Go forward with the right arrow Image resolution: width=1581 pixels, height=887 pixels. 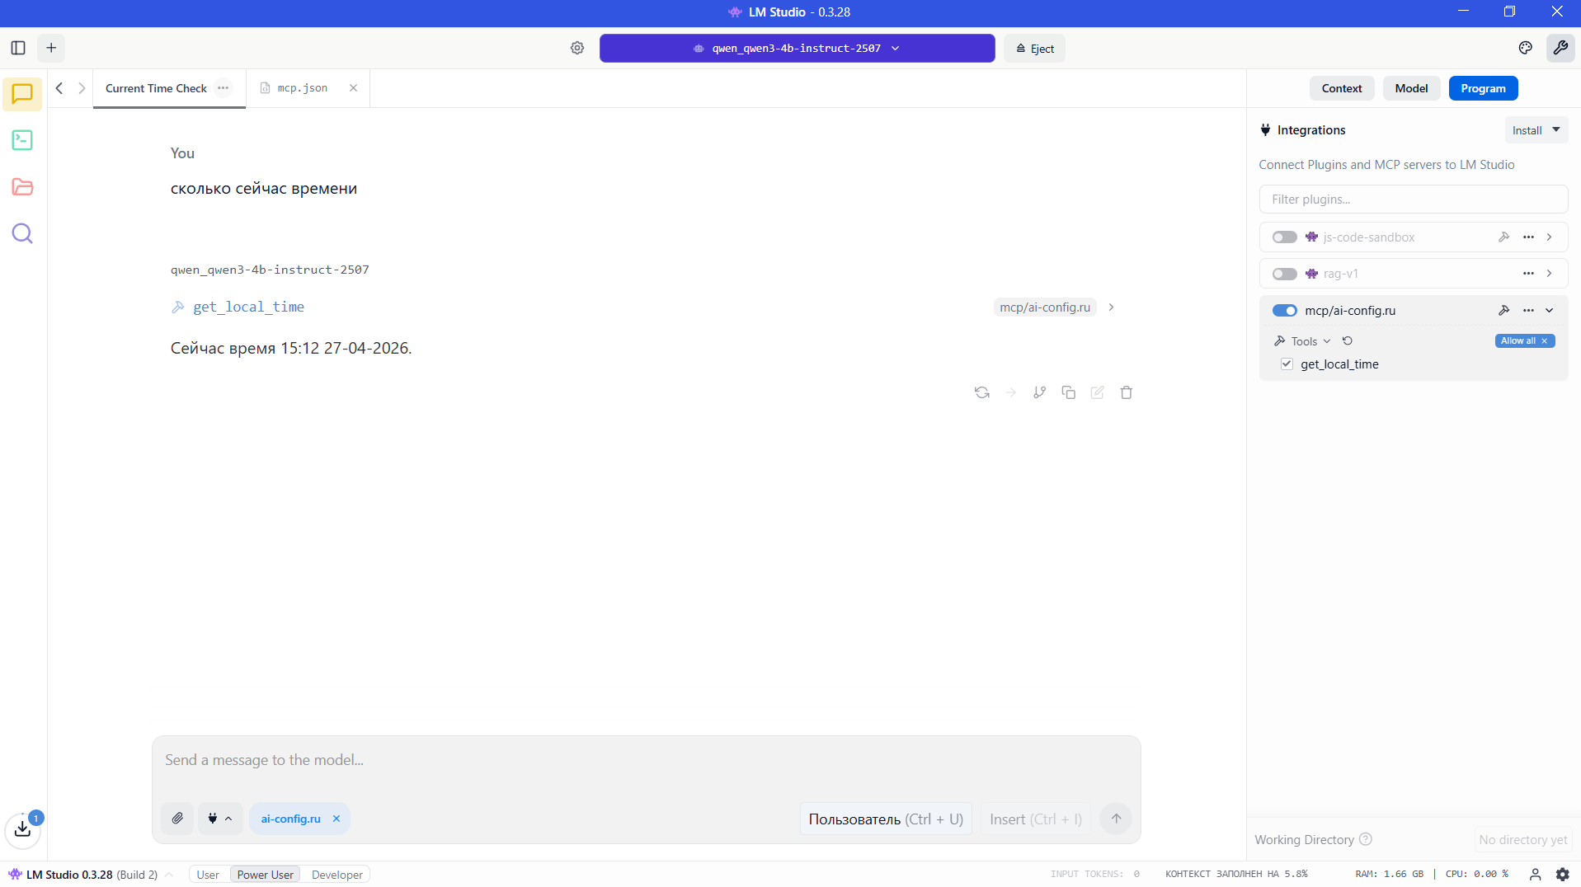(82, 88)
